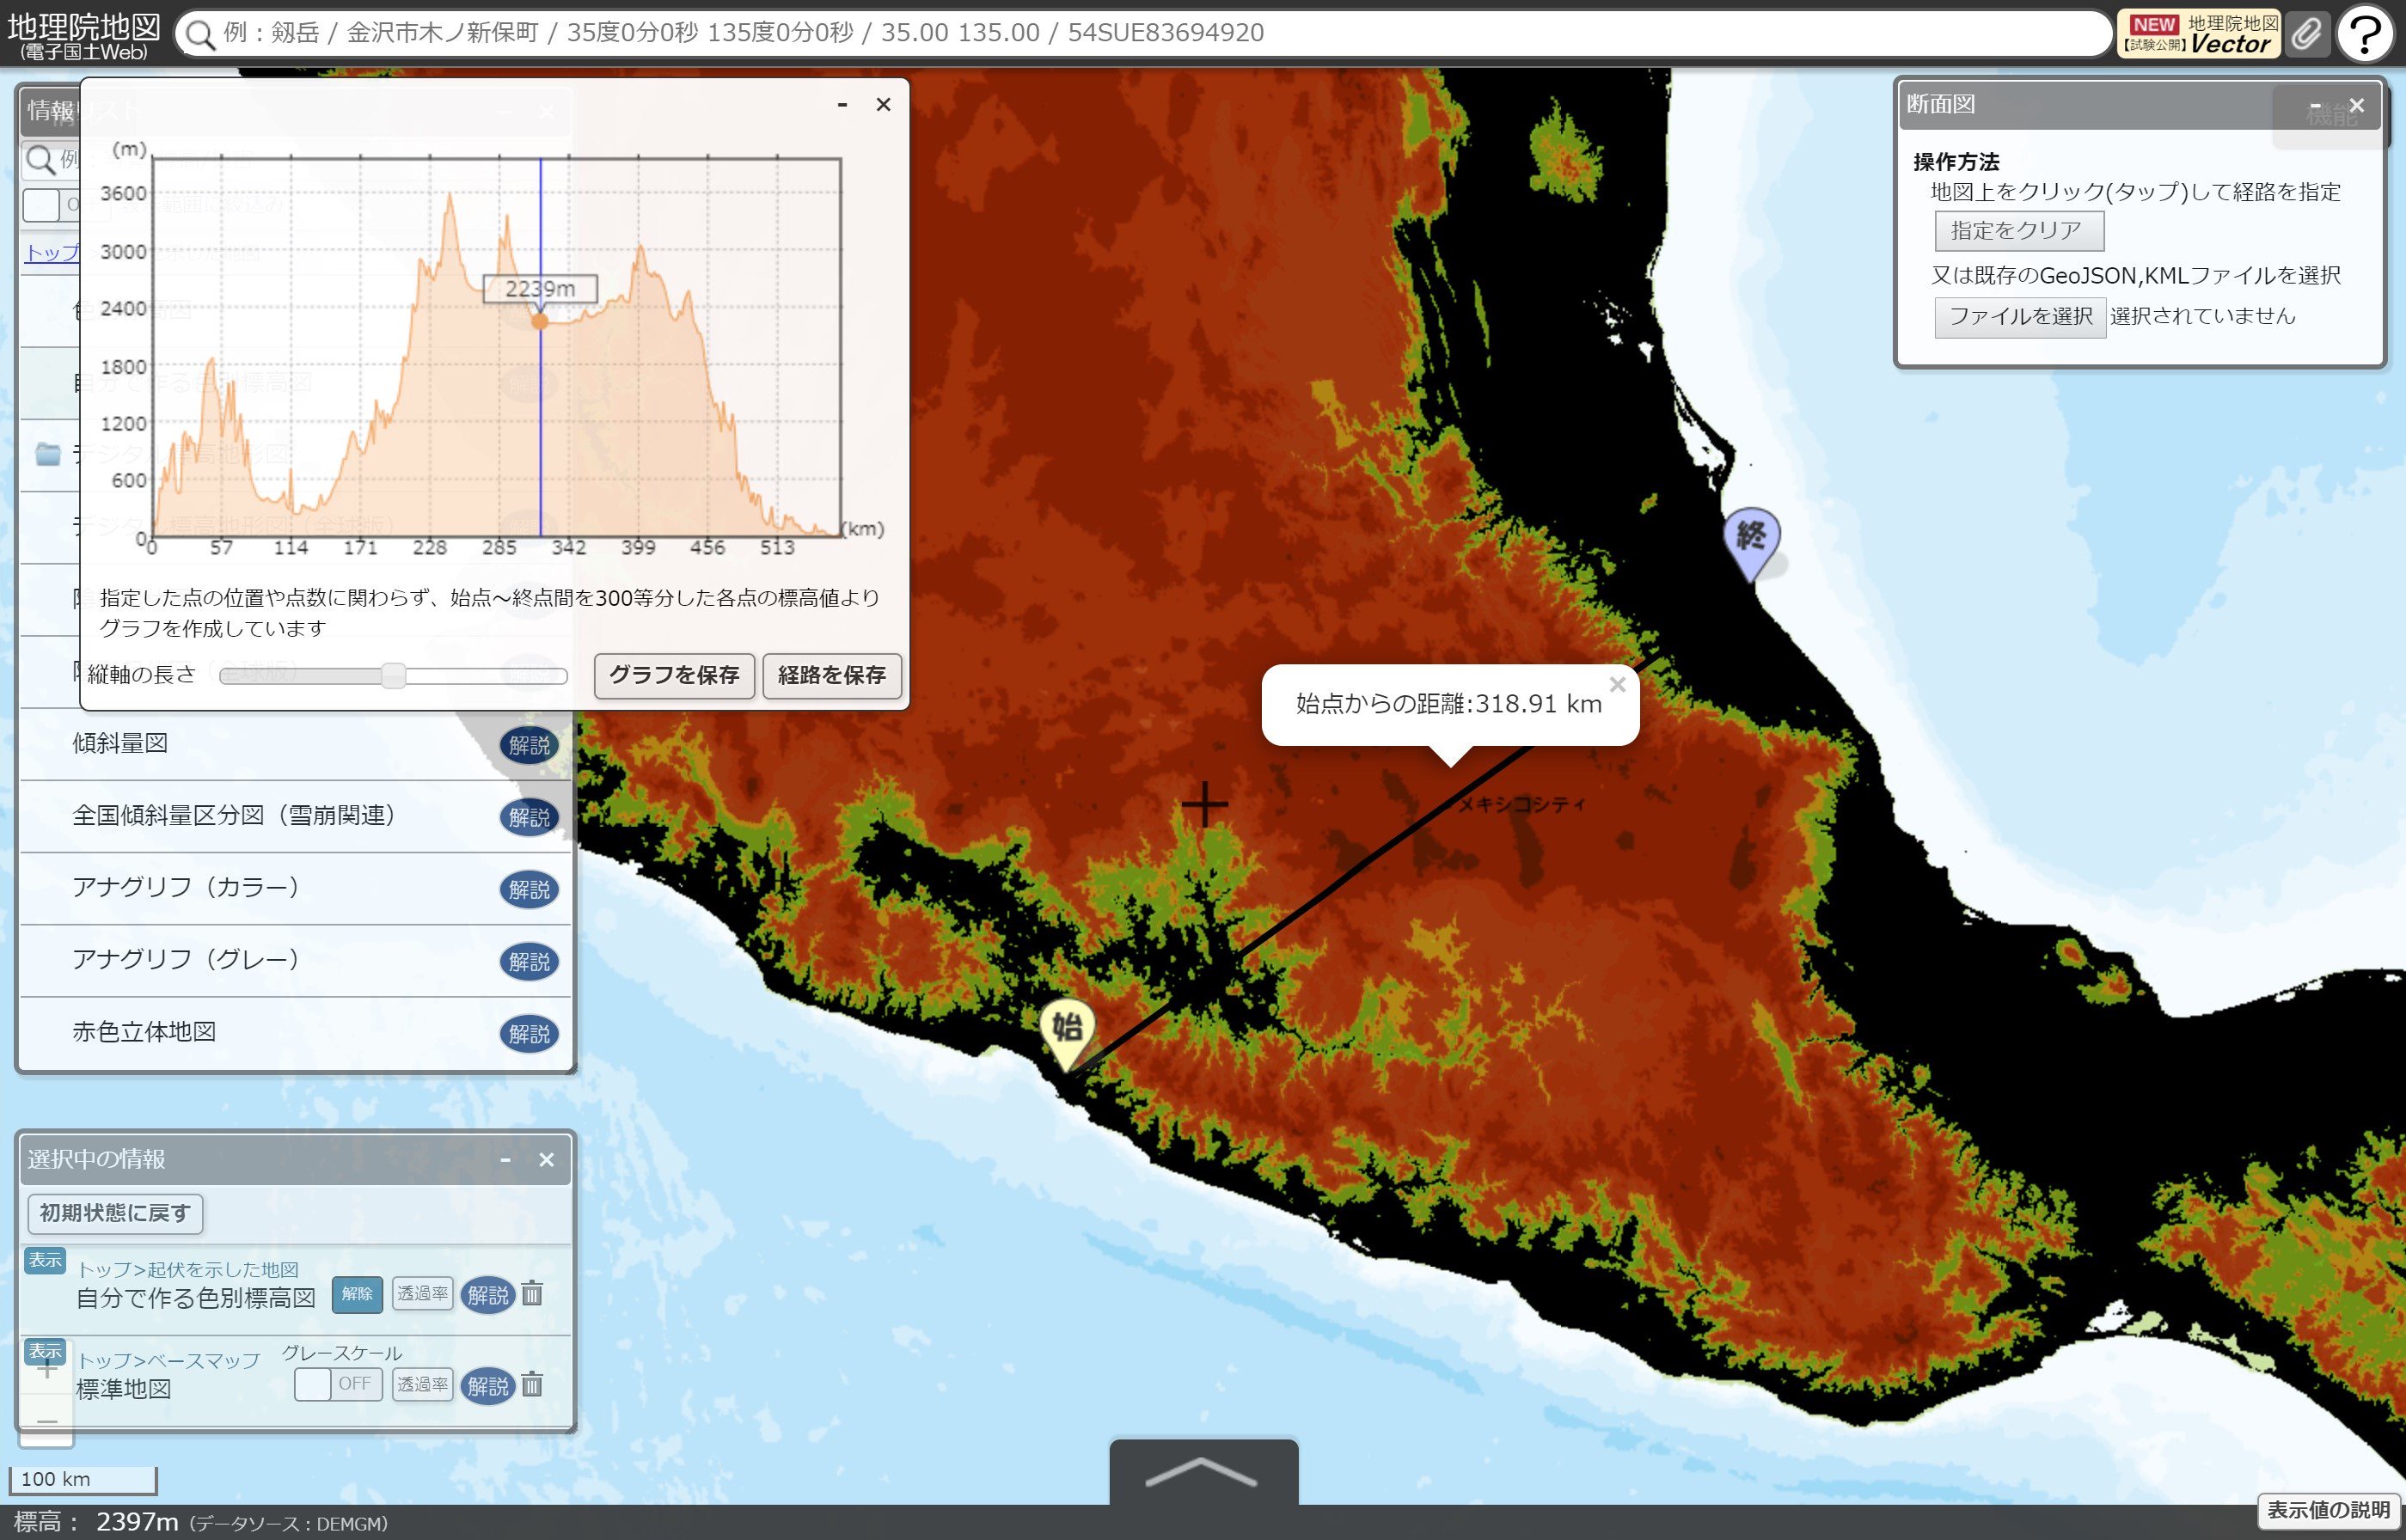
Task: Close the elevation profile graph window
Action: pyautogui.click(x=883, y=104)
